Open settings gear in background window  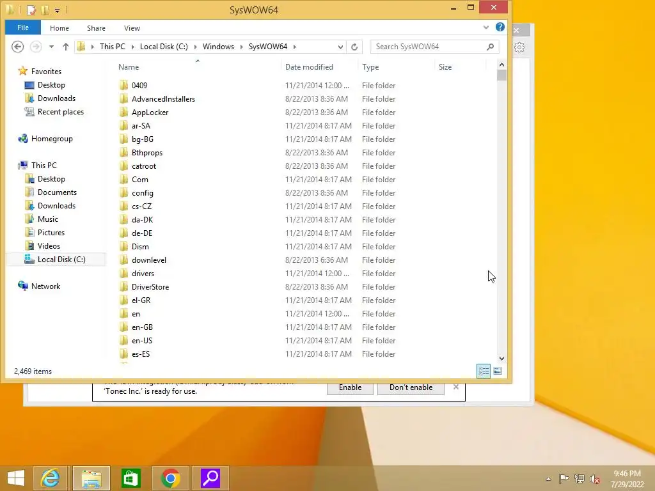(x=519, y=47)
